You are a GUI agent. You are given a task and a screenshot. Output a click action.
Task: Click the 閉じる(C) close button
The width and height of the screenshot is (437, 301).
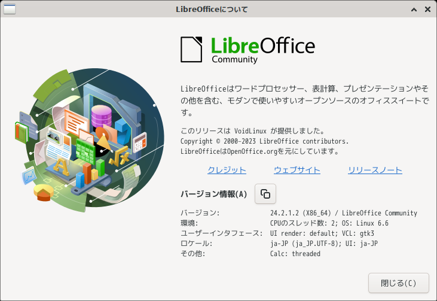399,283
